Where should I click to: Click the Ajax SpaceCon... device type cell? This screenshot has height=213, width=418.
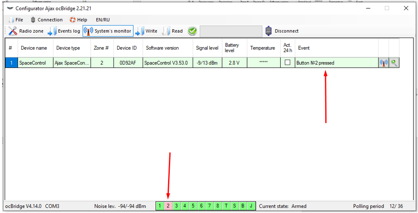tap(72, 63)
